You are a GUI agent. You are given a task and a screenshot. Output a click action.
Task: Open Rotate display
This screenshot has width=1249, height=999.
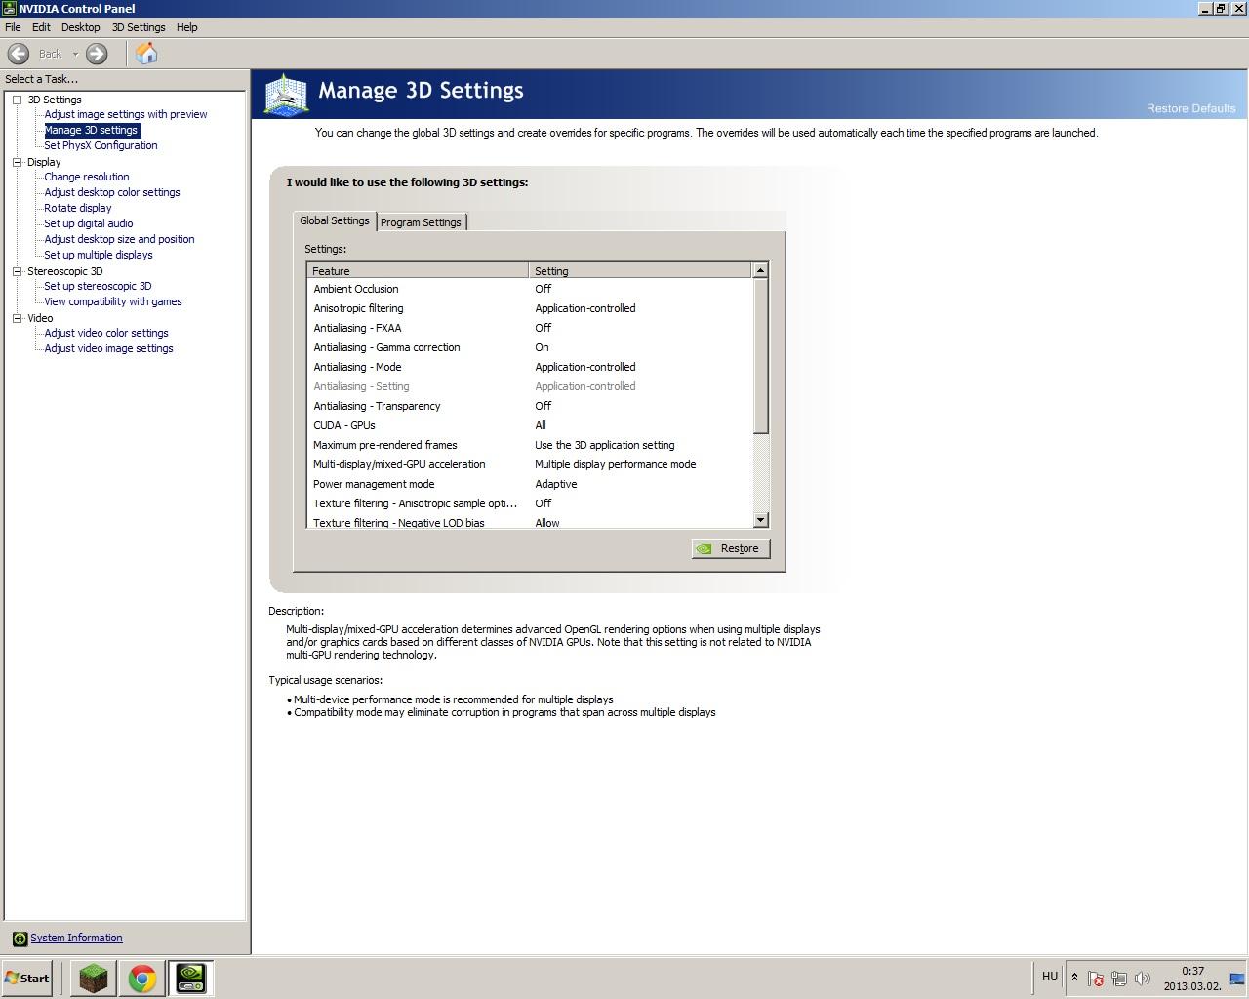tap(78, 208)
